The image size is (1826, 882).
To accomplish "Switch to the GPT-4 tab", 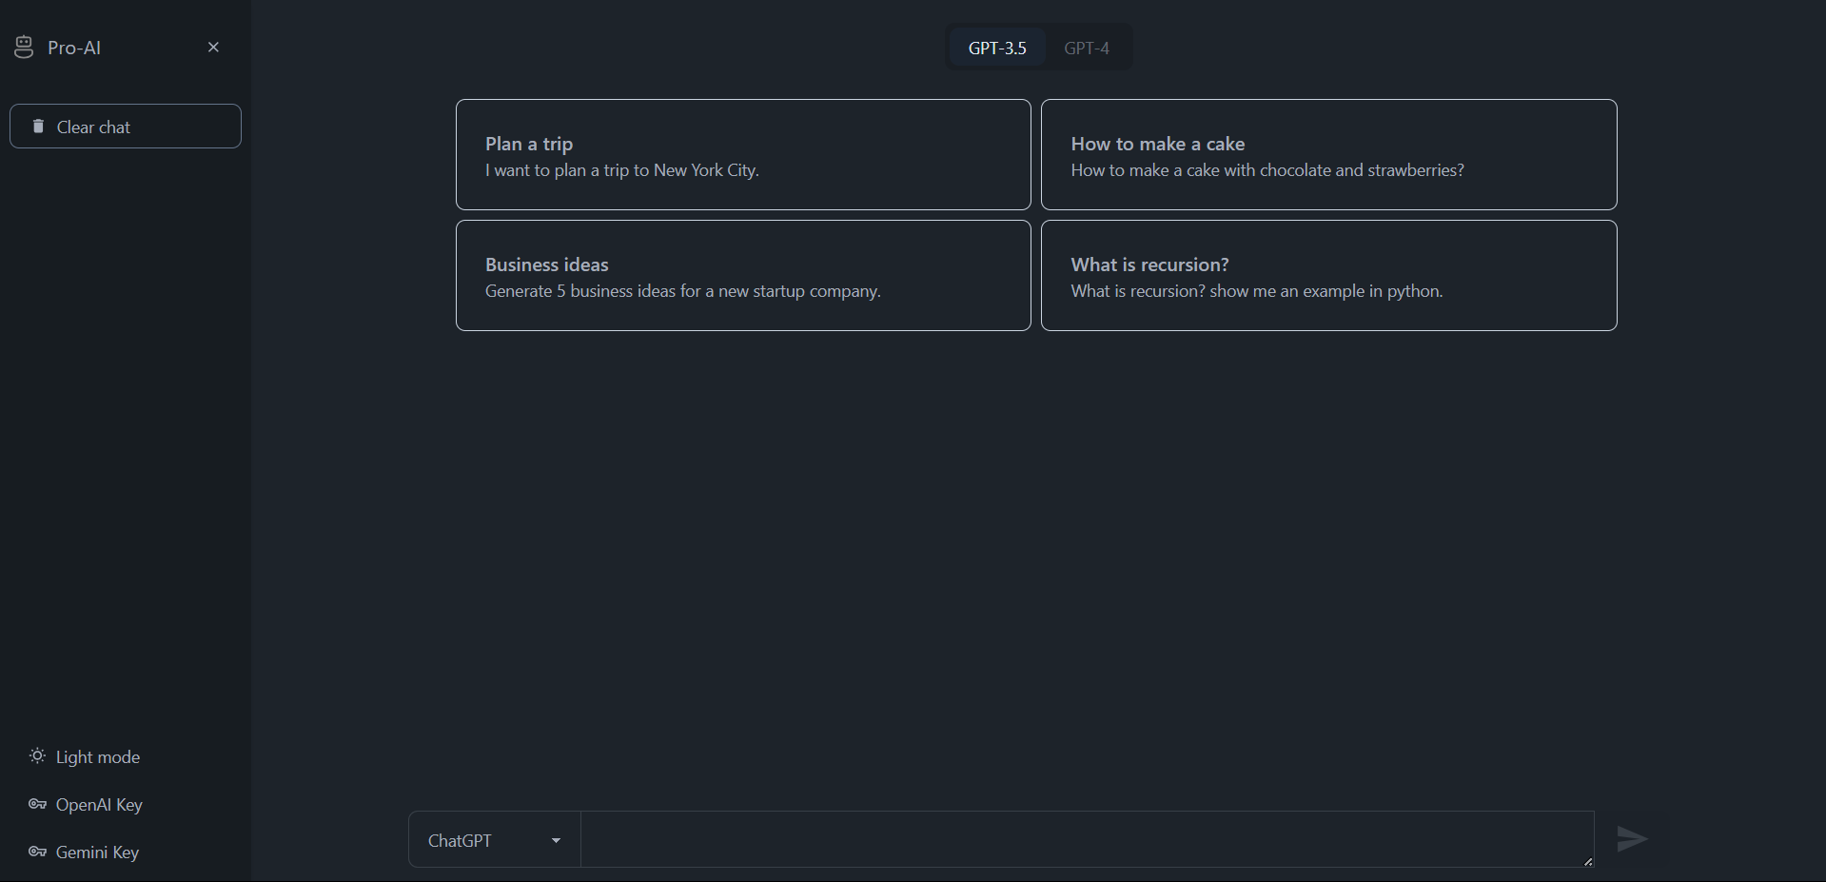I will [x=1085, y=47].
